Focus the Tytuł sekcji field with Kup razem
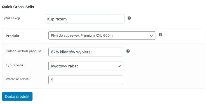This screenshot has height=104, width=207. point(84,19)
